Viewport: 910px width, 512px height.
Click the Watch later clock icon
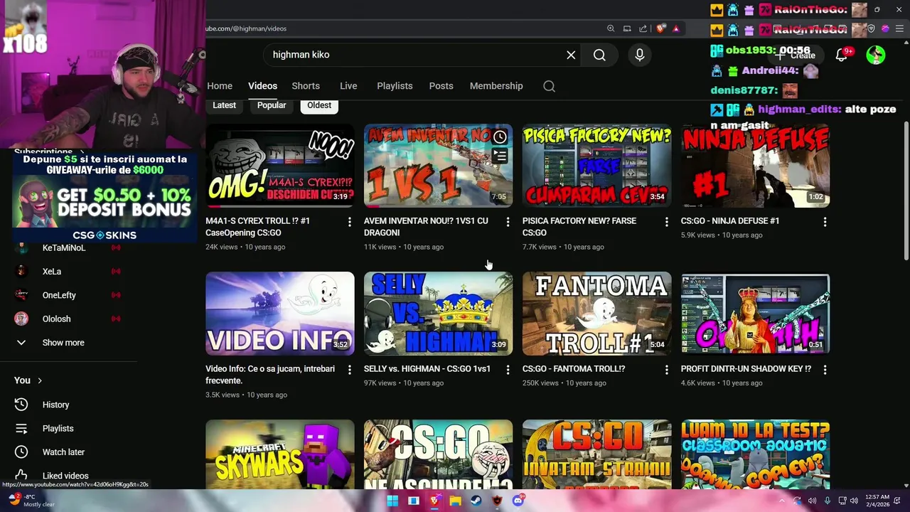point(21,452)
